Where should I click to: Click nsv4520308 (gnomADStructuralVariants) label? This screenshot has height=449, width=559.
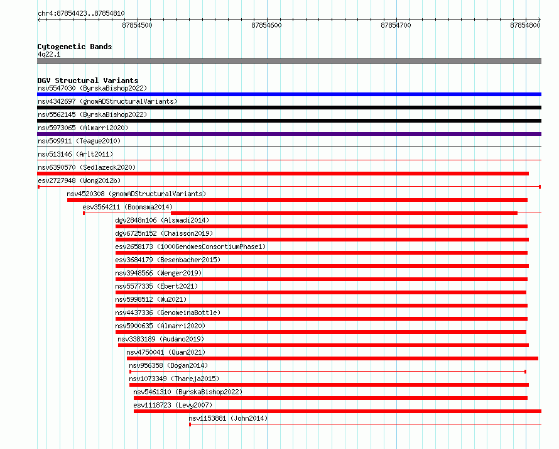coord(136,194)
